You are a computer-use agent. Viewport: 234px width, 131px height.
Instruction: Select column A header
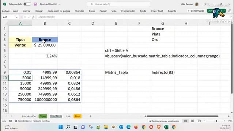[x=20, y=23]
